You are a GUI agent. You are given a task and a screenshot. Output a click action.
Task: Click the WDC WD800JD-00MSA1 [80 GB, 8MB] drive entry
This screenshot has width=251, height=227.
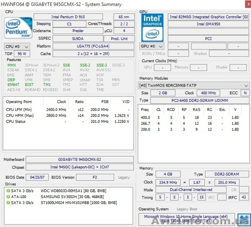73,191
